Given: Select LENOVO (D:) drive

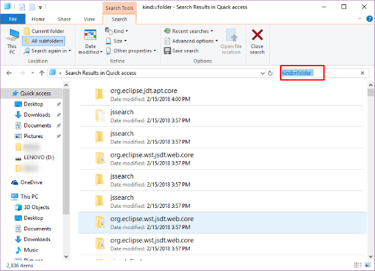Looking at the screenshot, I should coord(39,157).
